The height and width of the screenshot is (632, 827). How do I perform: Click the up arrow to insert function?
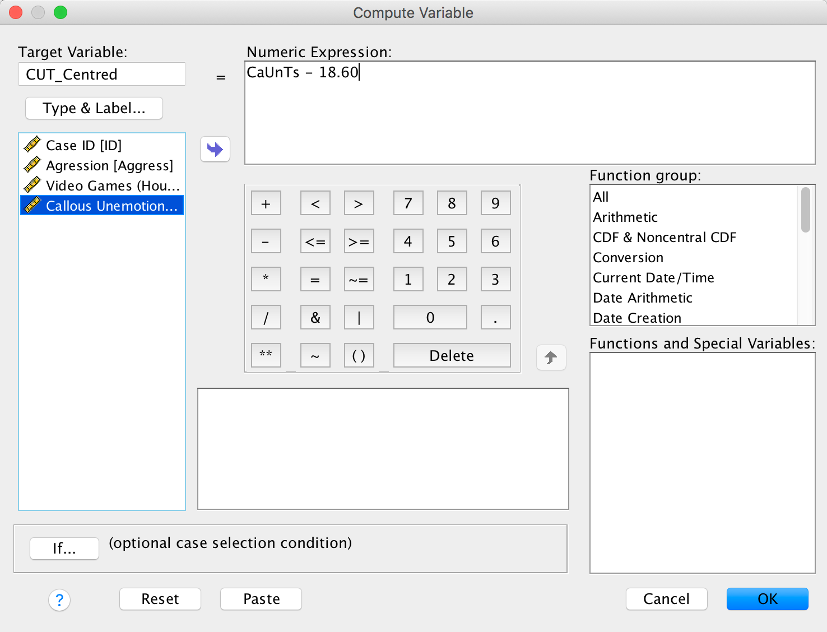[x=551, y=357]
